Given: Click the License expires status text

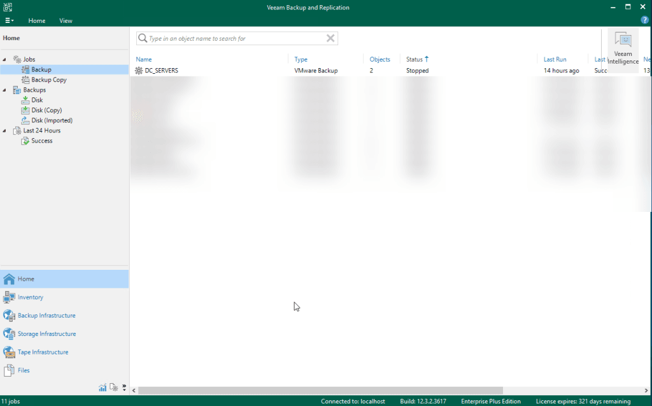Looking at the screenshot, I should tap(583, 402).
